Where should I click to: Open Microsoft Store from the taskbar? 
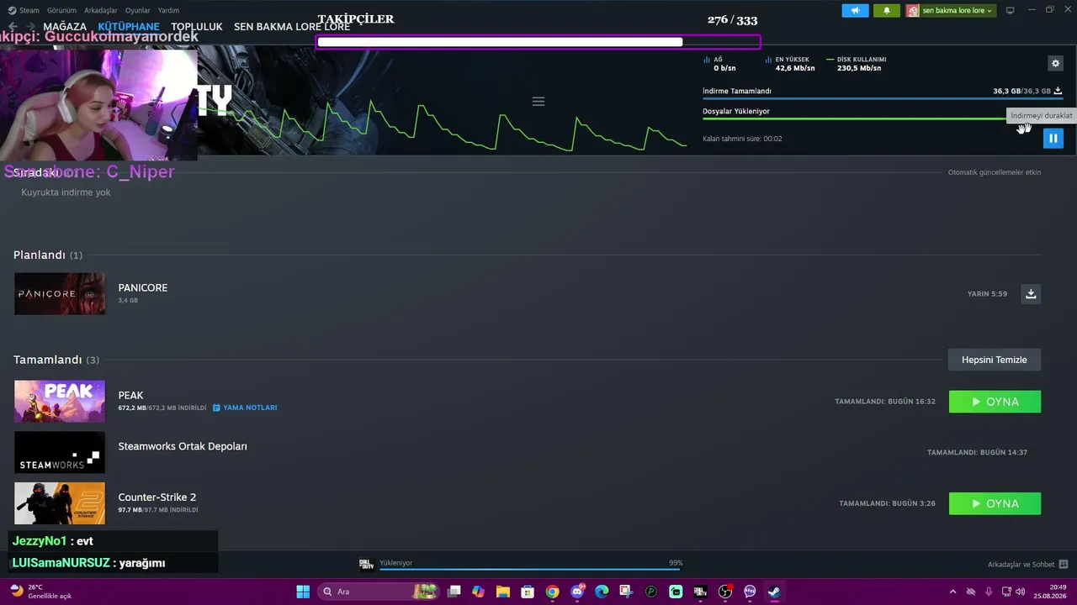pos(528,592)
